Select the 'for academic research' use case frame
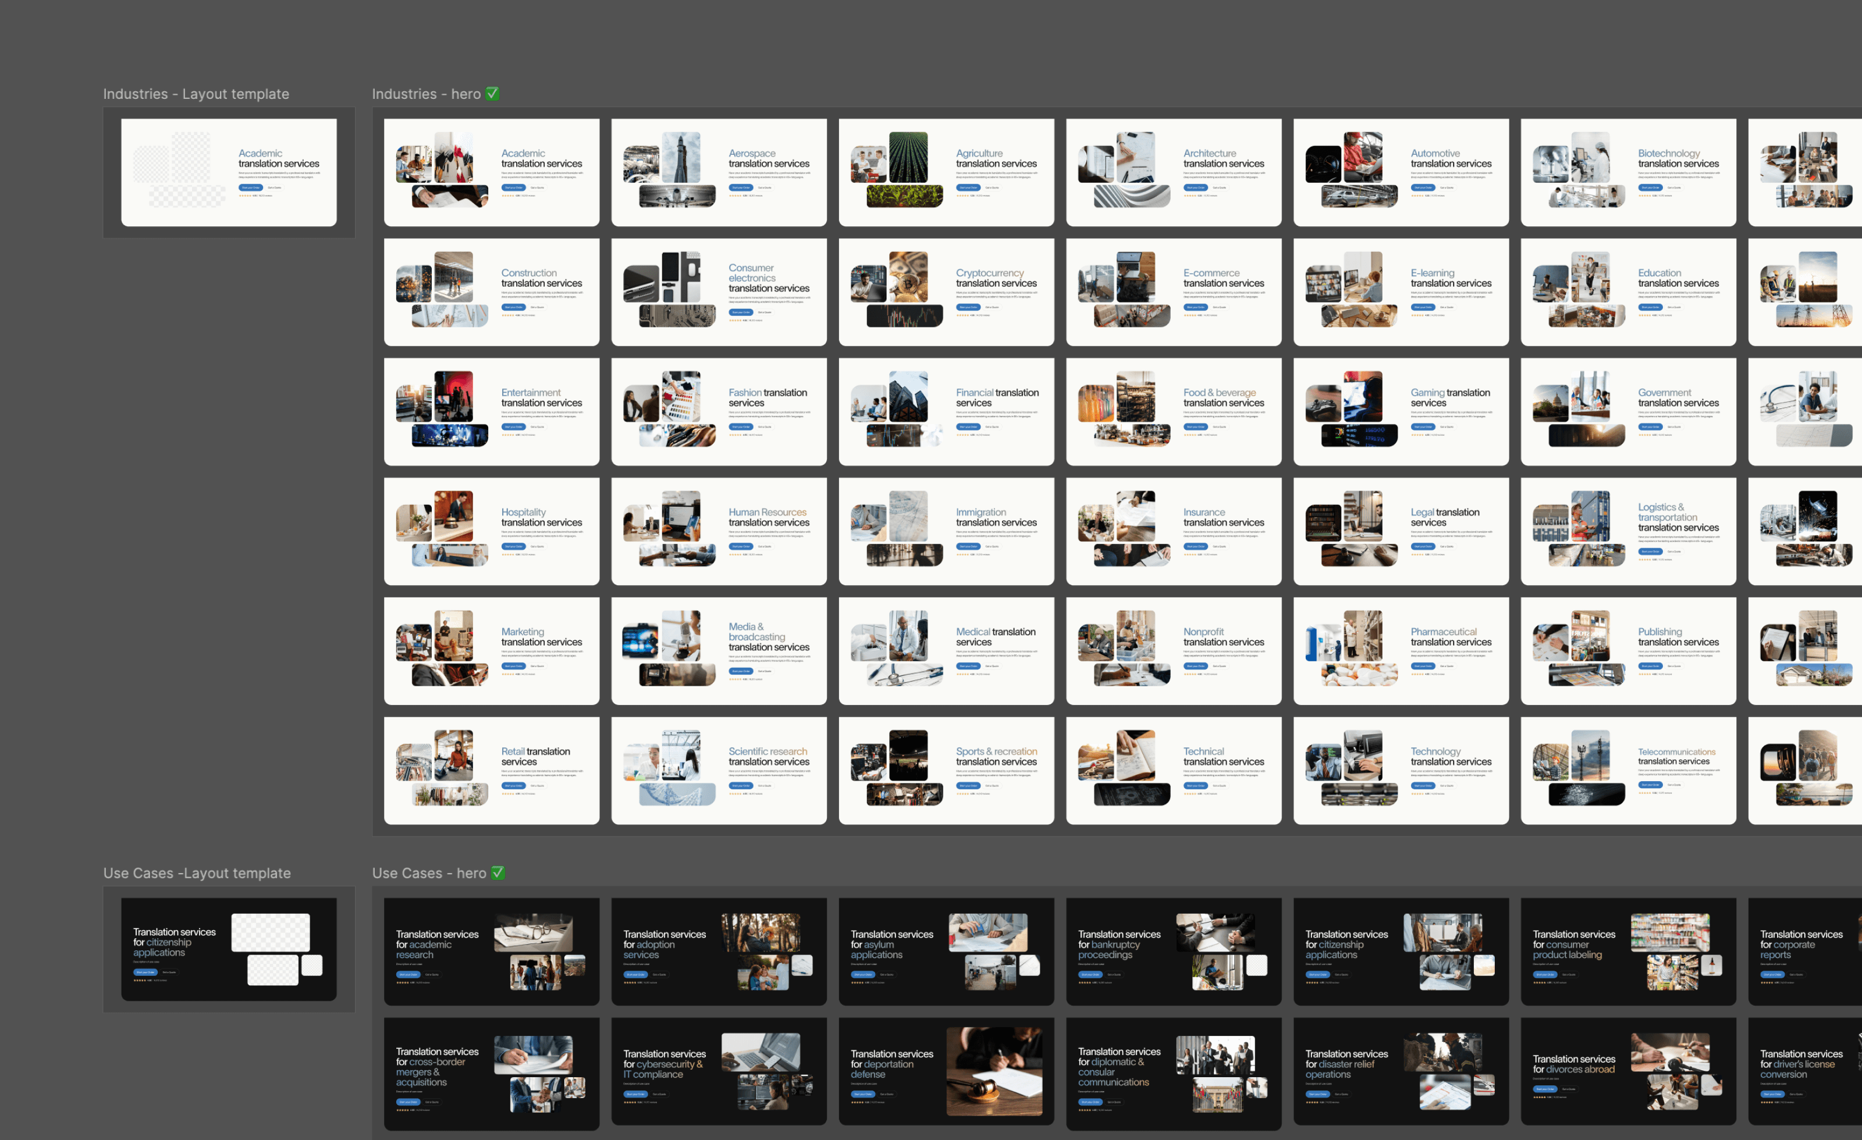The height and width of the screenshot is (1140, 1862). [491, 952]
